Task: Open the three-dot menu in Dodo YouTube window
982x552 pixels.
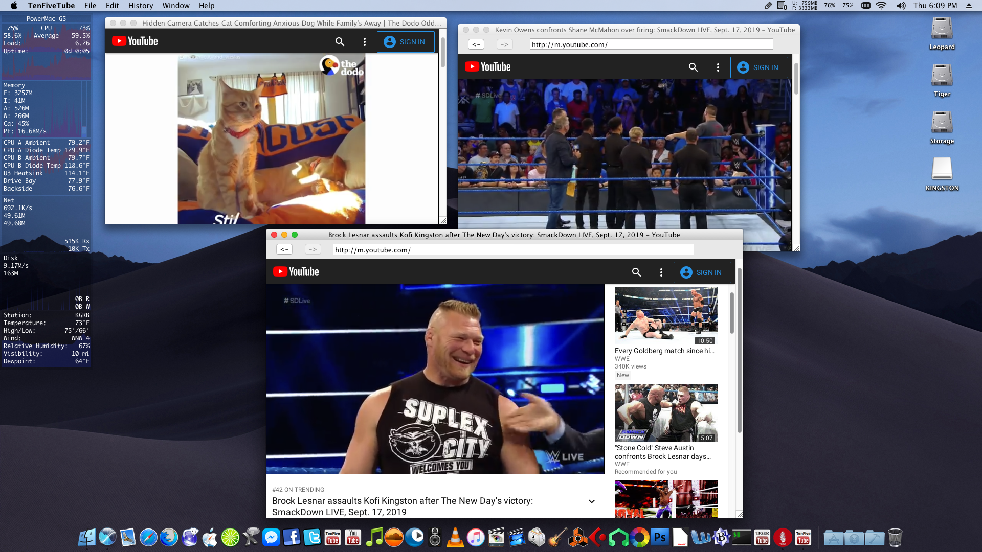Action: pos(364,42)
